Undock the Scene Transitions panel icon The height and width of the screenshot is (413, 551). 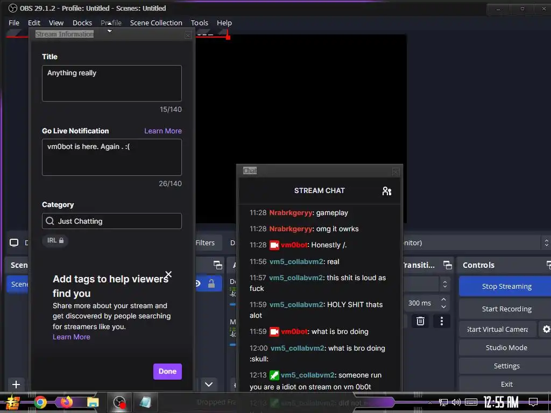click(x=447, y=265)
